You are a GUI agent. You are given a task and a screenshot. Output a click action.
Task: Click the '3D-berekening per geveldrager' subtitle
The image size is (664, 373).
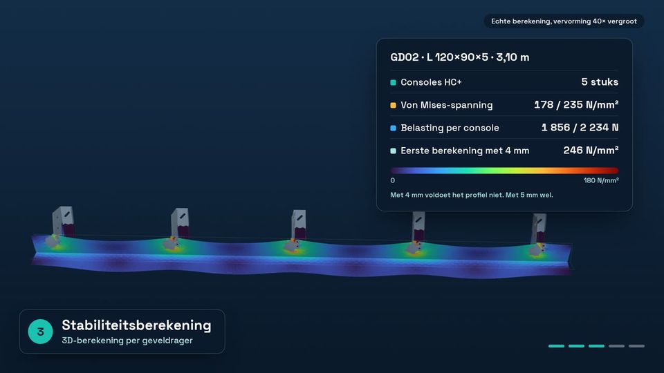(x=127, y=341)
